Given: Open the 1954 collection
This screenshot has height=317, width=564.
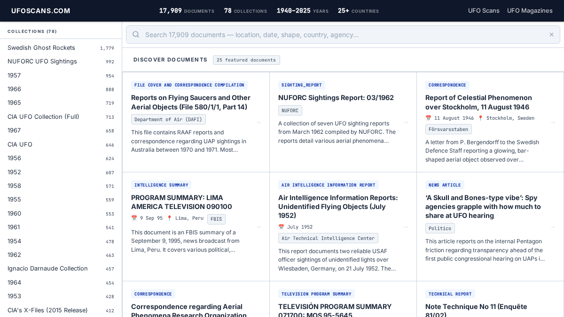Looking at the screenshot, I should click(x=61, y=241).
